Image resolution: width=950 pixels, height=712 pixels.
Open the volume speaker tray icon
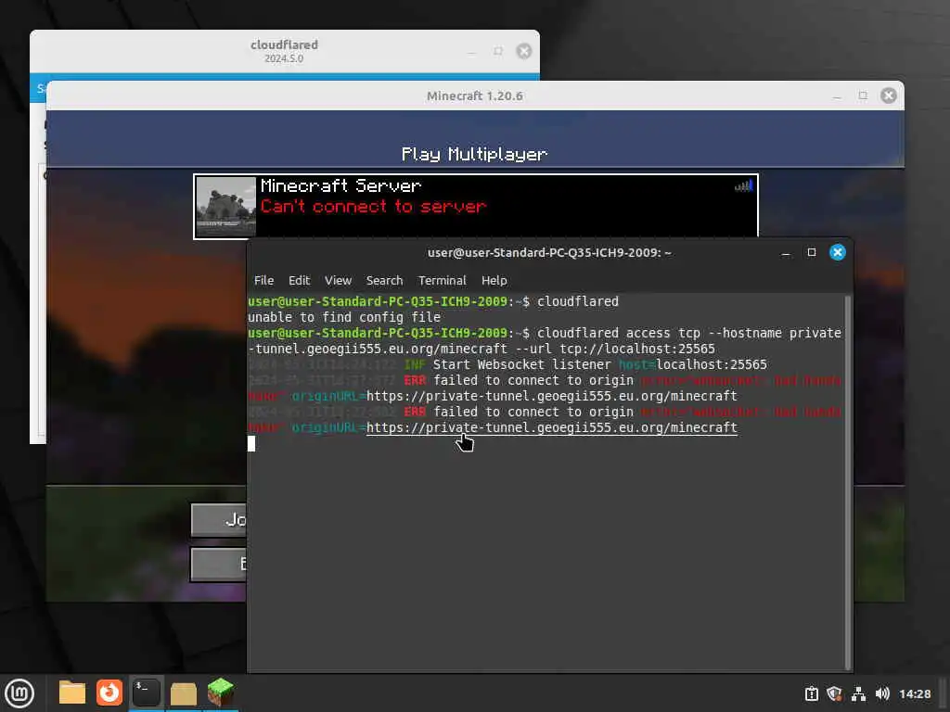[x=882, y=693]
